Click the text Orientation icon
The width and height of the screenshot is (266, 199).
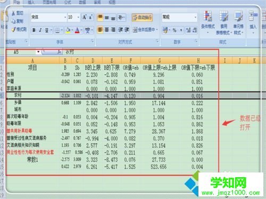coord(121,18)
